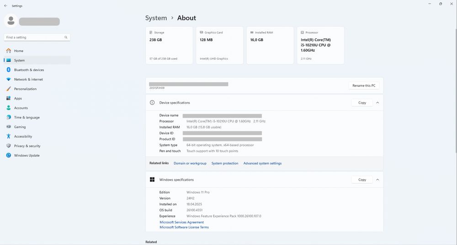Select Time & language in sidebar
Image resolution: width=457 pixels, height=245 pixels.
point(27,117)
